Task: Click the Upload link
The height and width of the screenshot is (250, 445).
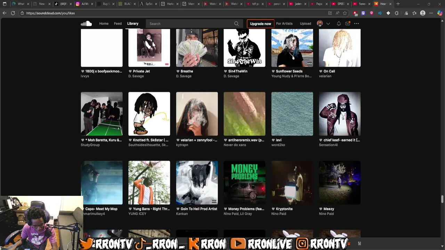Action: point(306,24)
